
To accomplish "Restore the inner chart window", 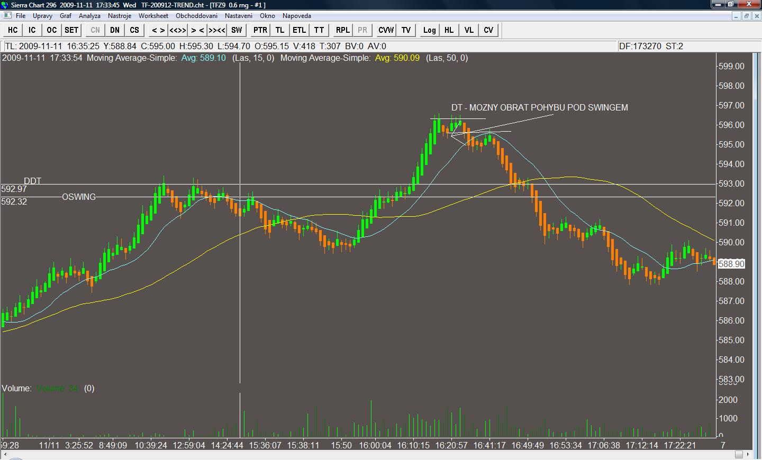I will click(746, 16).
